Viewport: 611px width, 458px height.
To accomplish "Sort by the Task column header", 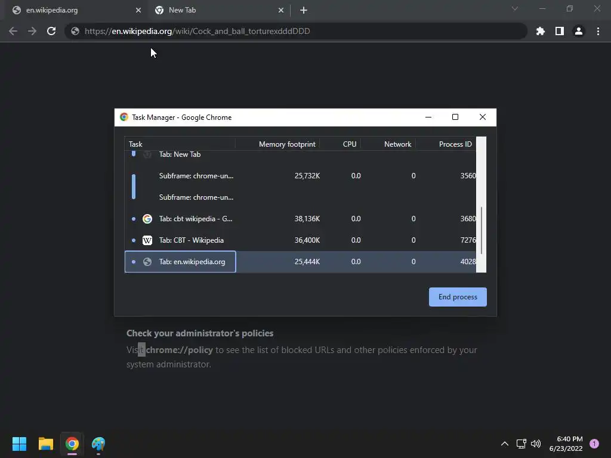I will coord(180,144).
